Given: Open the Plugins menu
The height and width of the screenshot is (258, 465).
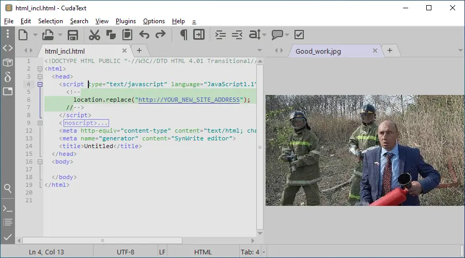Looking at the screenshot, I should 126,21.
